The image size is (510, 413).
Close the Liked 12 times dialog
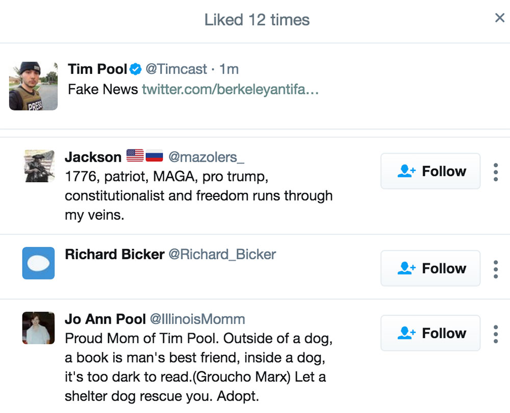tap(499, 18)
